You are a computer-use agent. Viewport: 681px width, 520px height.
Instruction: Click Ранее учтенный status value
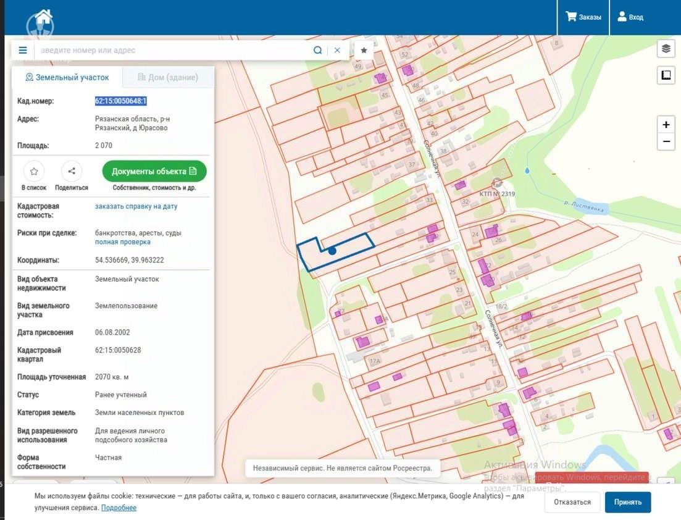point(121,395)
